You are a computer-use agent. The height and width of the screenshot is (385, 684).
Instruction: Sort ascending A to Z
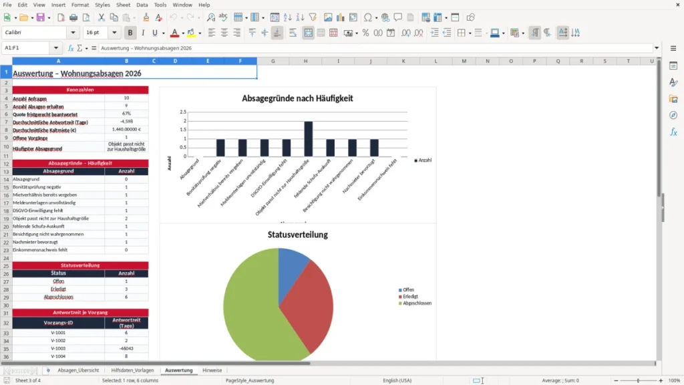pyautogui.click(x=287, y=17)
